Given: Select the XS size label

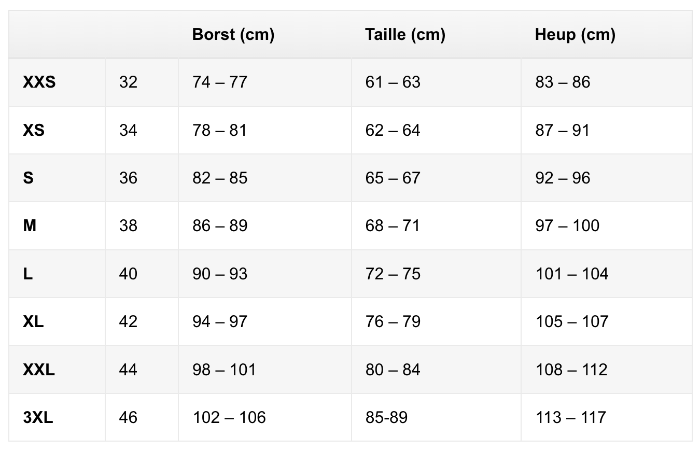Looking at the screenshot, I should (34, 130).
